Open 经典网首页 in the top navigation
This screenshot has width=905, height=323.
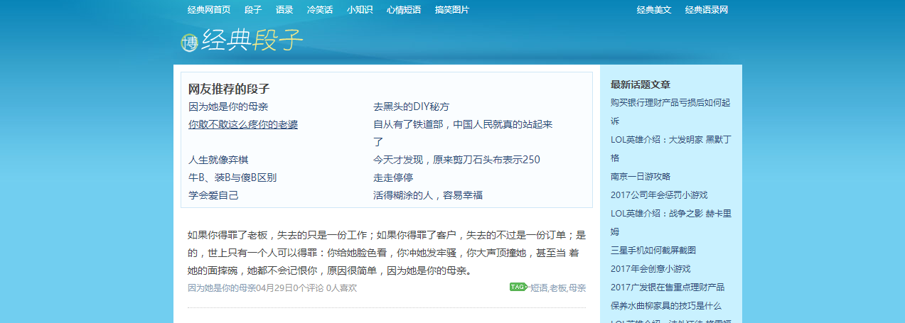tap(209, 10)
